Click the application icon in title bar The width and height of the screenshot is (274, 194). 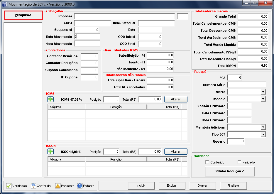pos(5,4)
